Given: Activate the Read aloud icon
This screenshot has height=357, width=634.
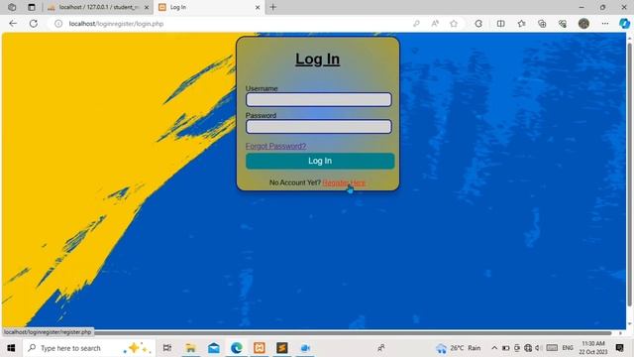Looking at the screenshot, I should point(435,24).
